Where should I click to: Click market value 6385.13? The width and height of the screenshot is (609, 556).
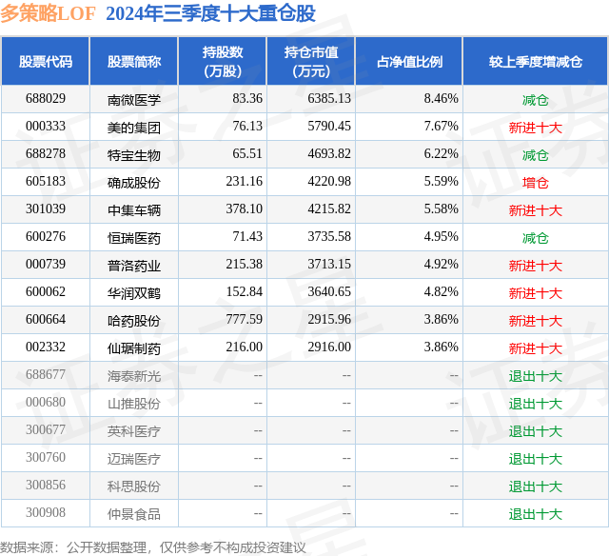coord(329,99)
